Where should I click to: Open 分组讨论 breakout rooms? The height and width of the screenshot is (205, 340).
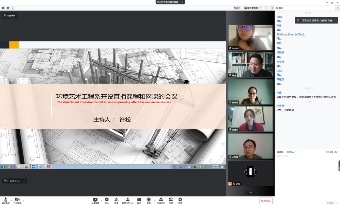click(x=161, y=200)
